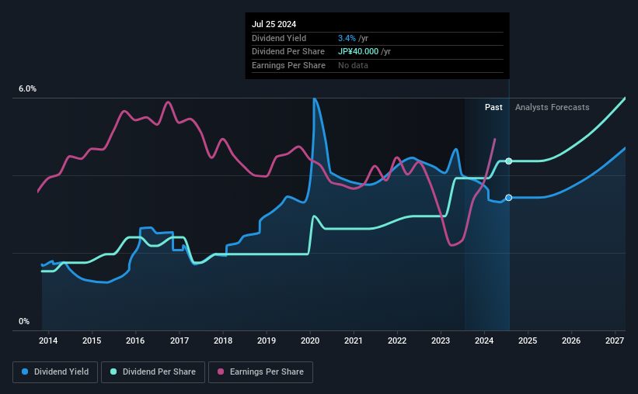Click the blue Dividend Yield legend dot
Viewport: 638px width, 394px height.
tap(25, 372)
